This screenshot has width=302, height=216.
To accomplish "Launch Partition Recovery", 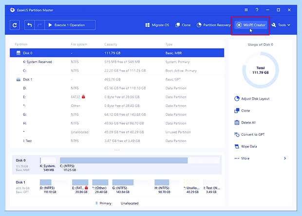I will (x=213, y=25).
